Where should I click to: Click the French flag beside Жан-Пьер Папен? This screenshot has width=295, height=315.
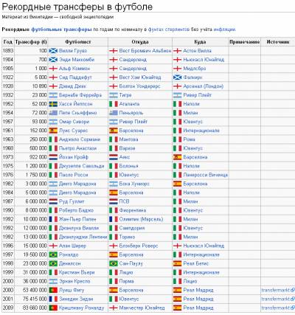pyautogui.click(x=53, y=219)
